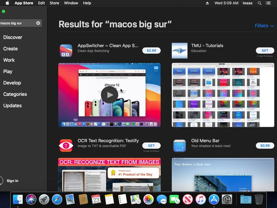Open Photos from the dock
Viewport: 277px width, 208px height.
[149, 199]
